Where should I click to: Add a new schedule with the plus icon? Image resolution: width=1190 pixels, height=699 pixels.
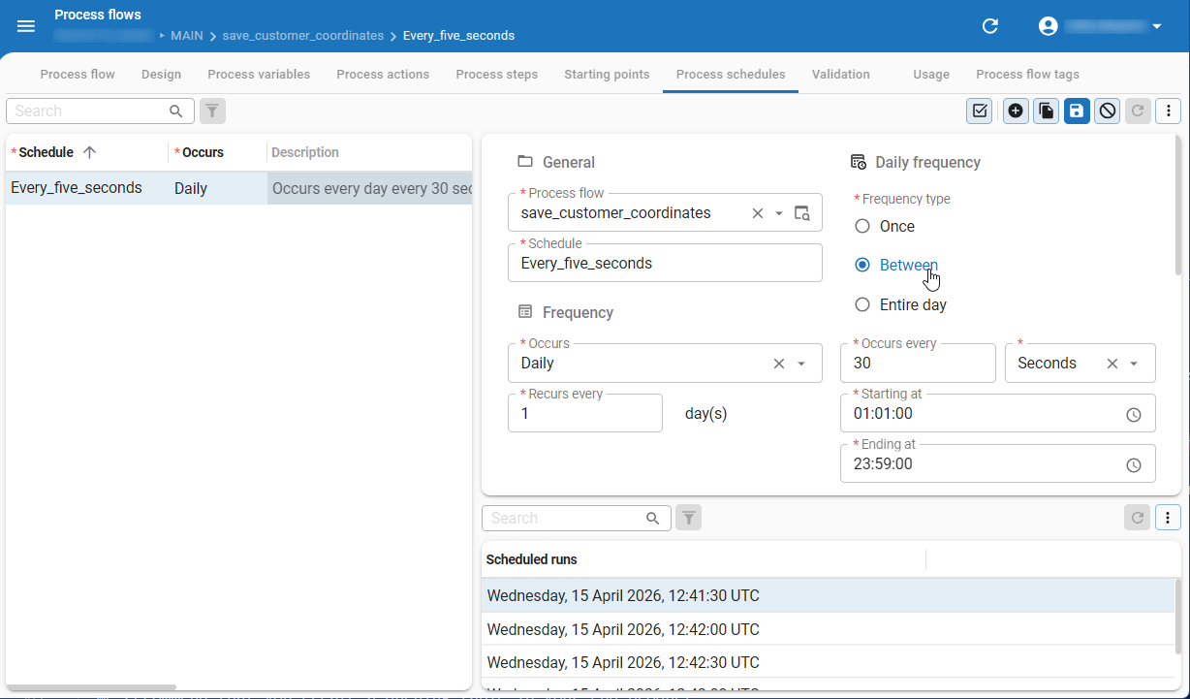1016,111
